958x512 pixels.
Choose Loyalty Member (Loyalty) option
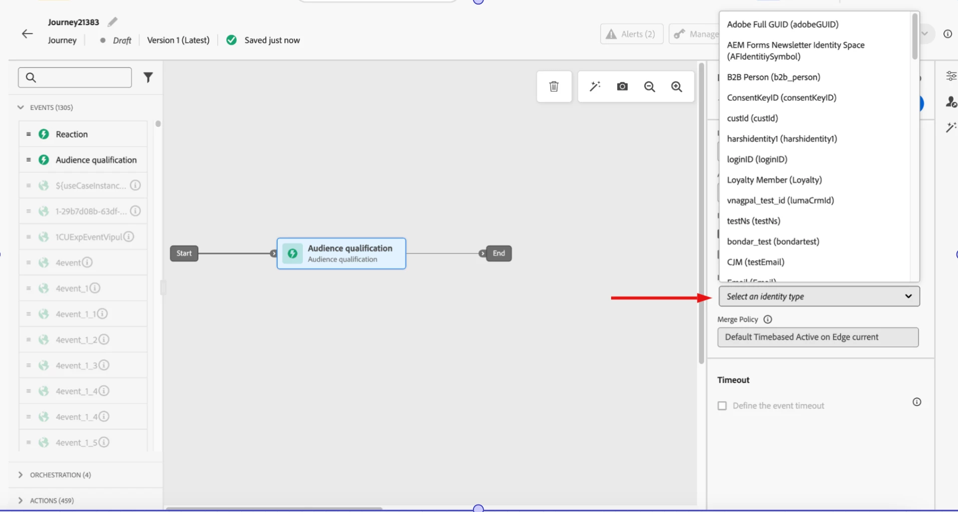[774, 179]
